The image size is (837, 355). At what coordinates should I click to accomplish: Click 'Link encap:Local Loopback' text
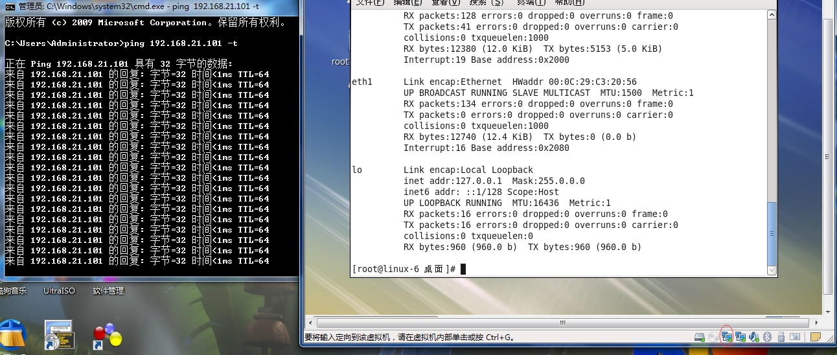[x=468, y=170]
